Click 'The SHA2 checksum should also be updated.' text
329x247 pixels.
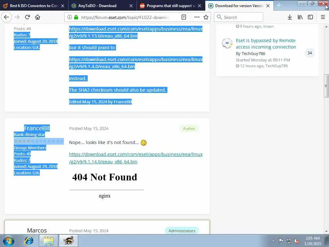(118, 90)
